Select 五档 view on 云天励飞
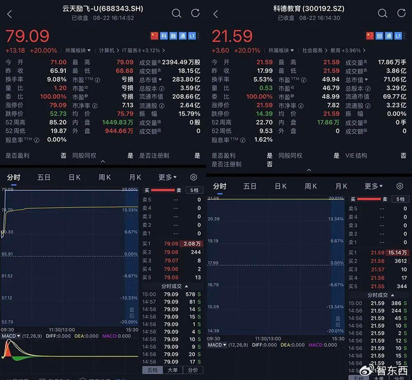Screen dimensions: 412x380 (x=152, y=370)
